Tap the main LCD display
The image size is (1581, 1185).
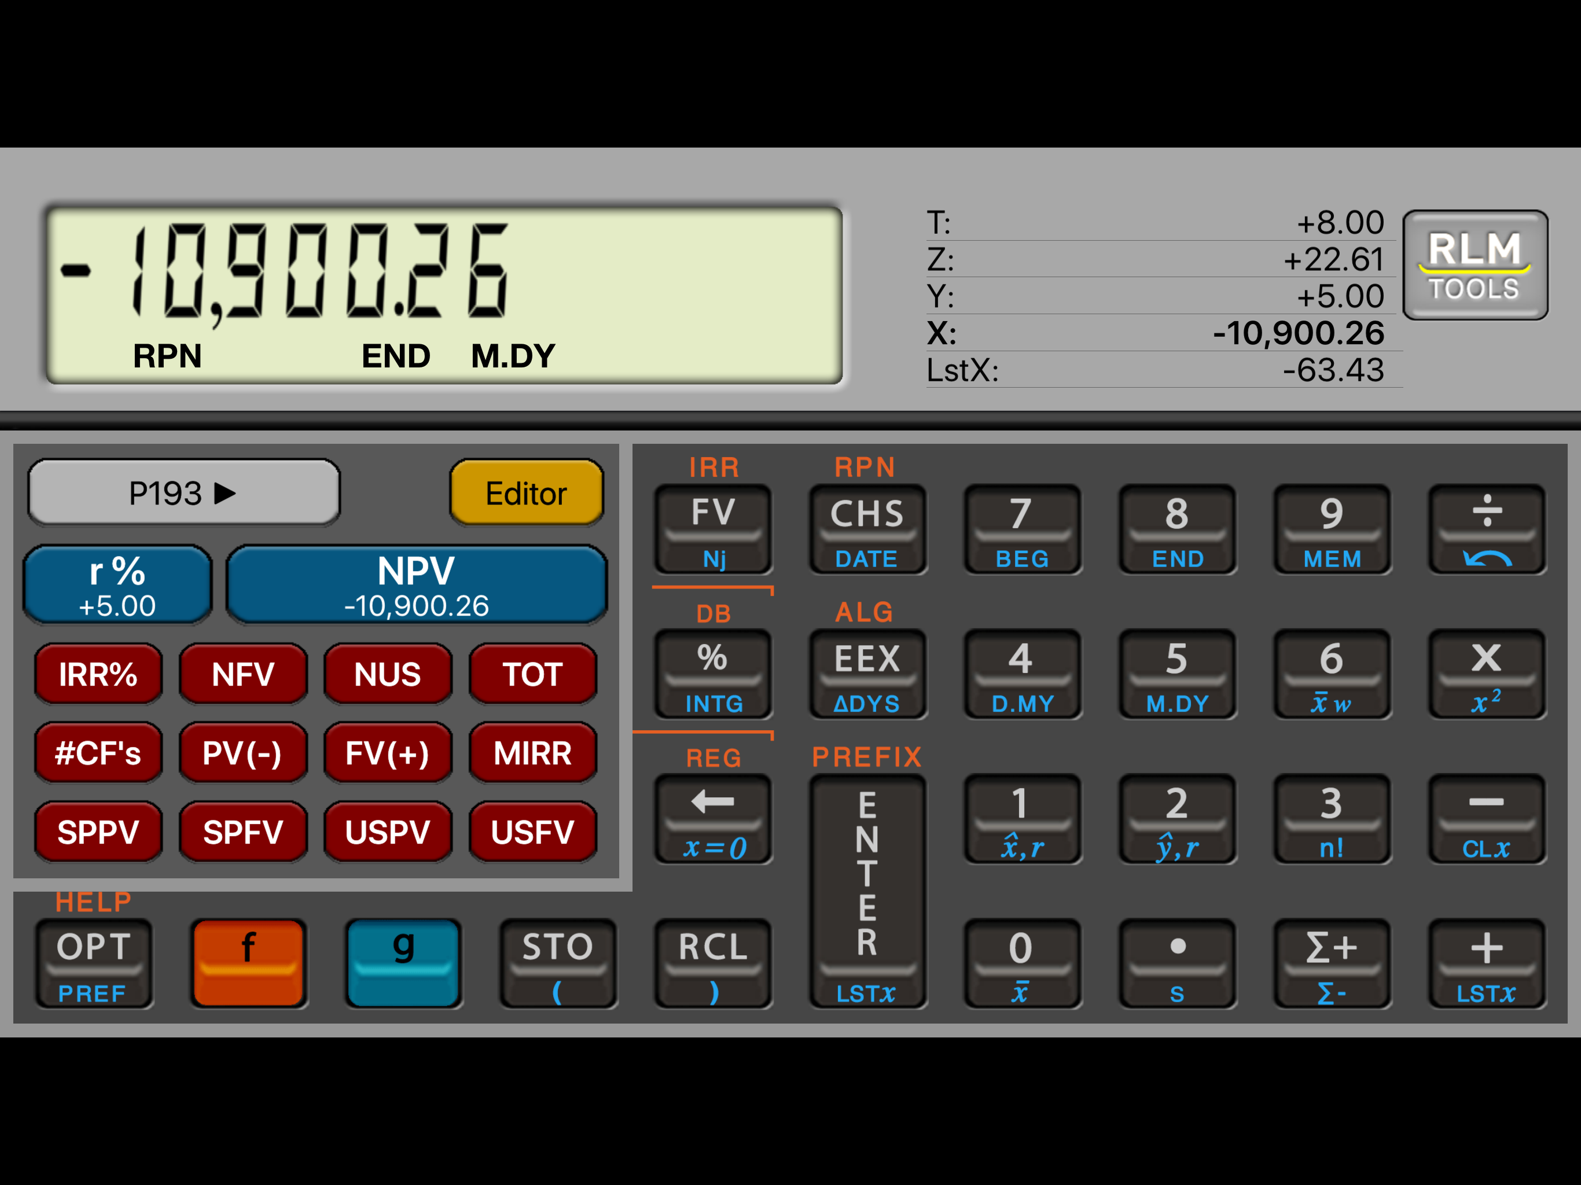444,295
